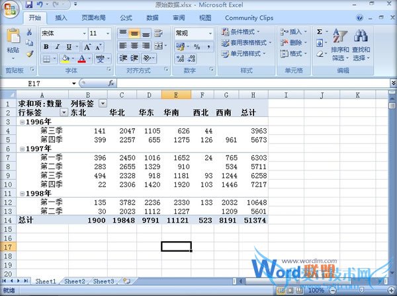The height and width of the screenshot is (296, 397).
Task: Undo the last action
Action: [40, 5]
